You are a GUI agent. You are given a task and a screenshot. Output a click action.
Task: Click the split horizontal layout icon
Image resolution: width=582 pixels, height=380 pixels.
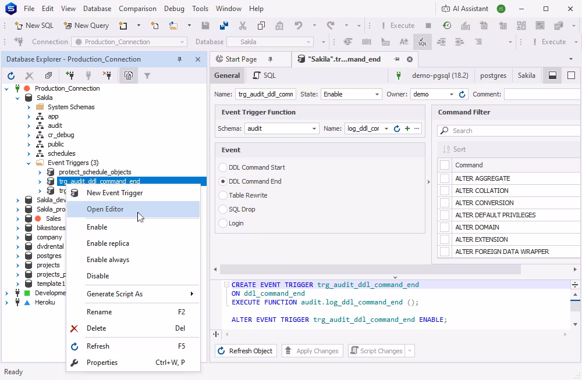click(553, 76)
